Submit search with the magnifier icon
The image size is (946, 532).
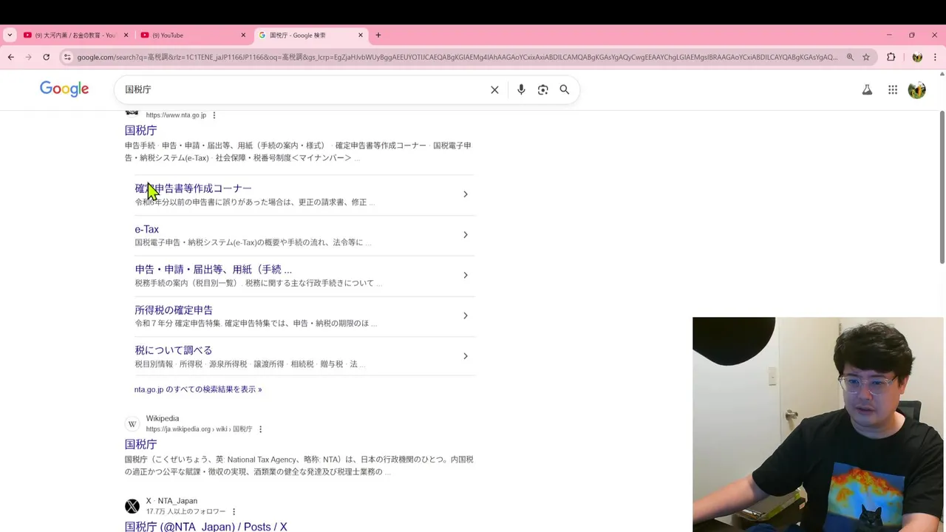[x=565, y=89]
